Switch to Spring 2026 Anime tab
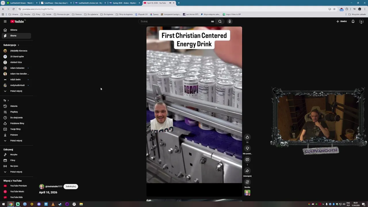 click(124, 3)
